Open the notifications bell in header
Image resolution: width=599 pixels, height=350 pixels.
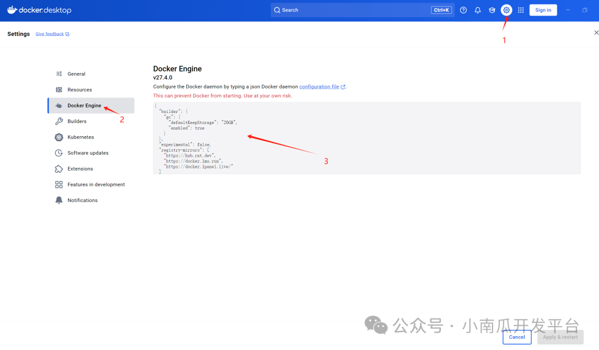click(478, 11)
